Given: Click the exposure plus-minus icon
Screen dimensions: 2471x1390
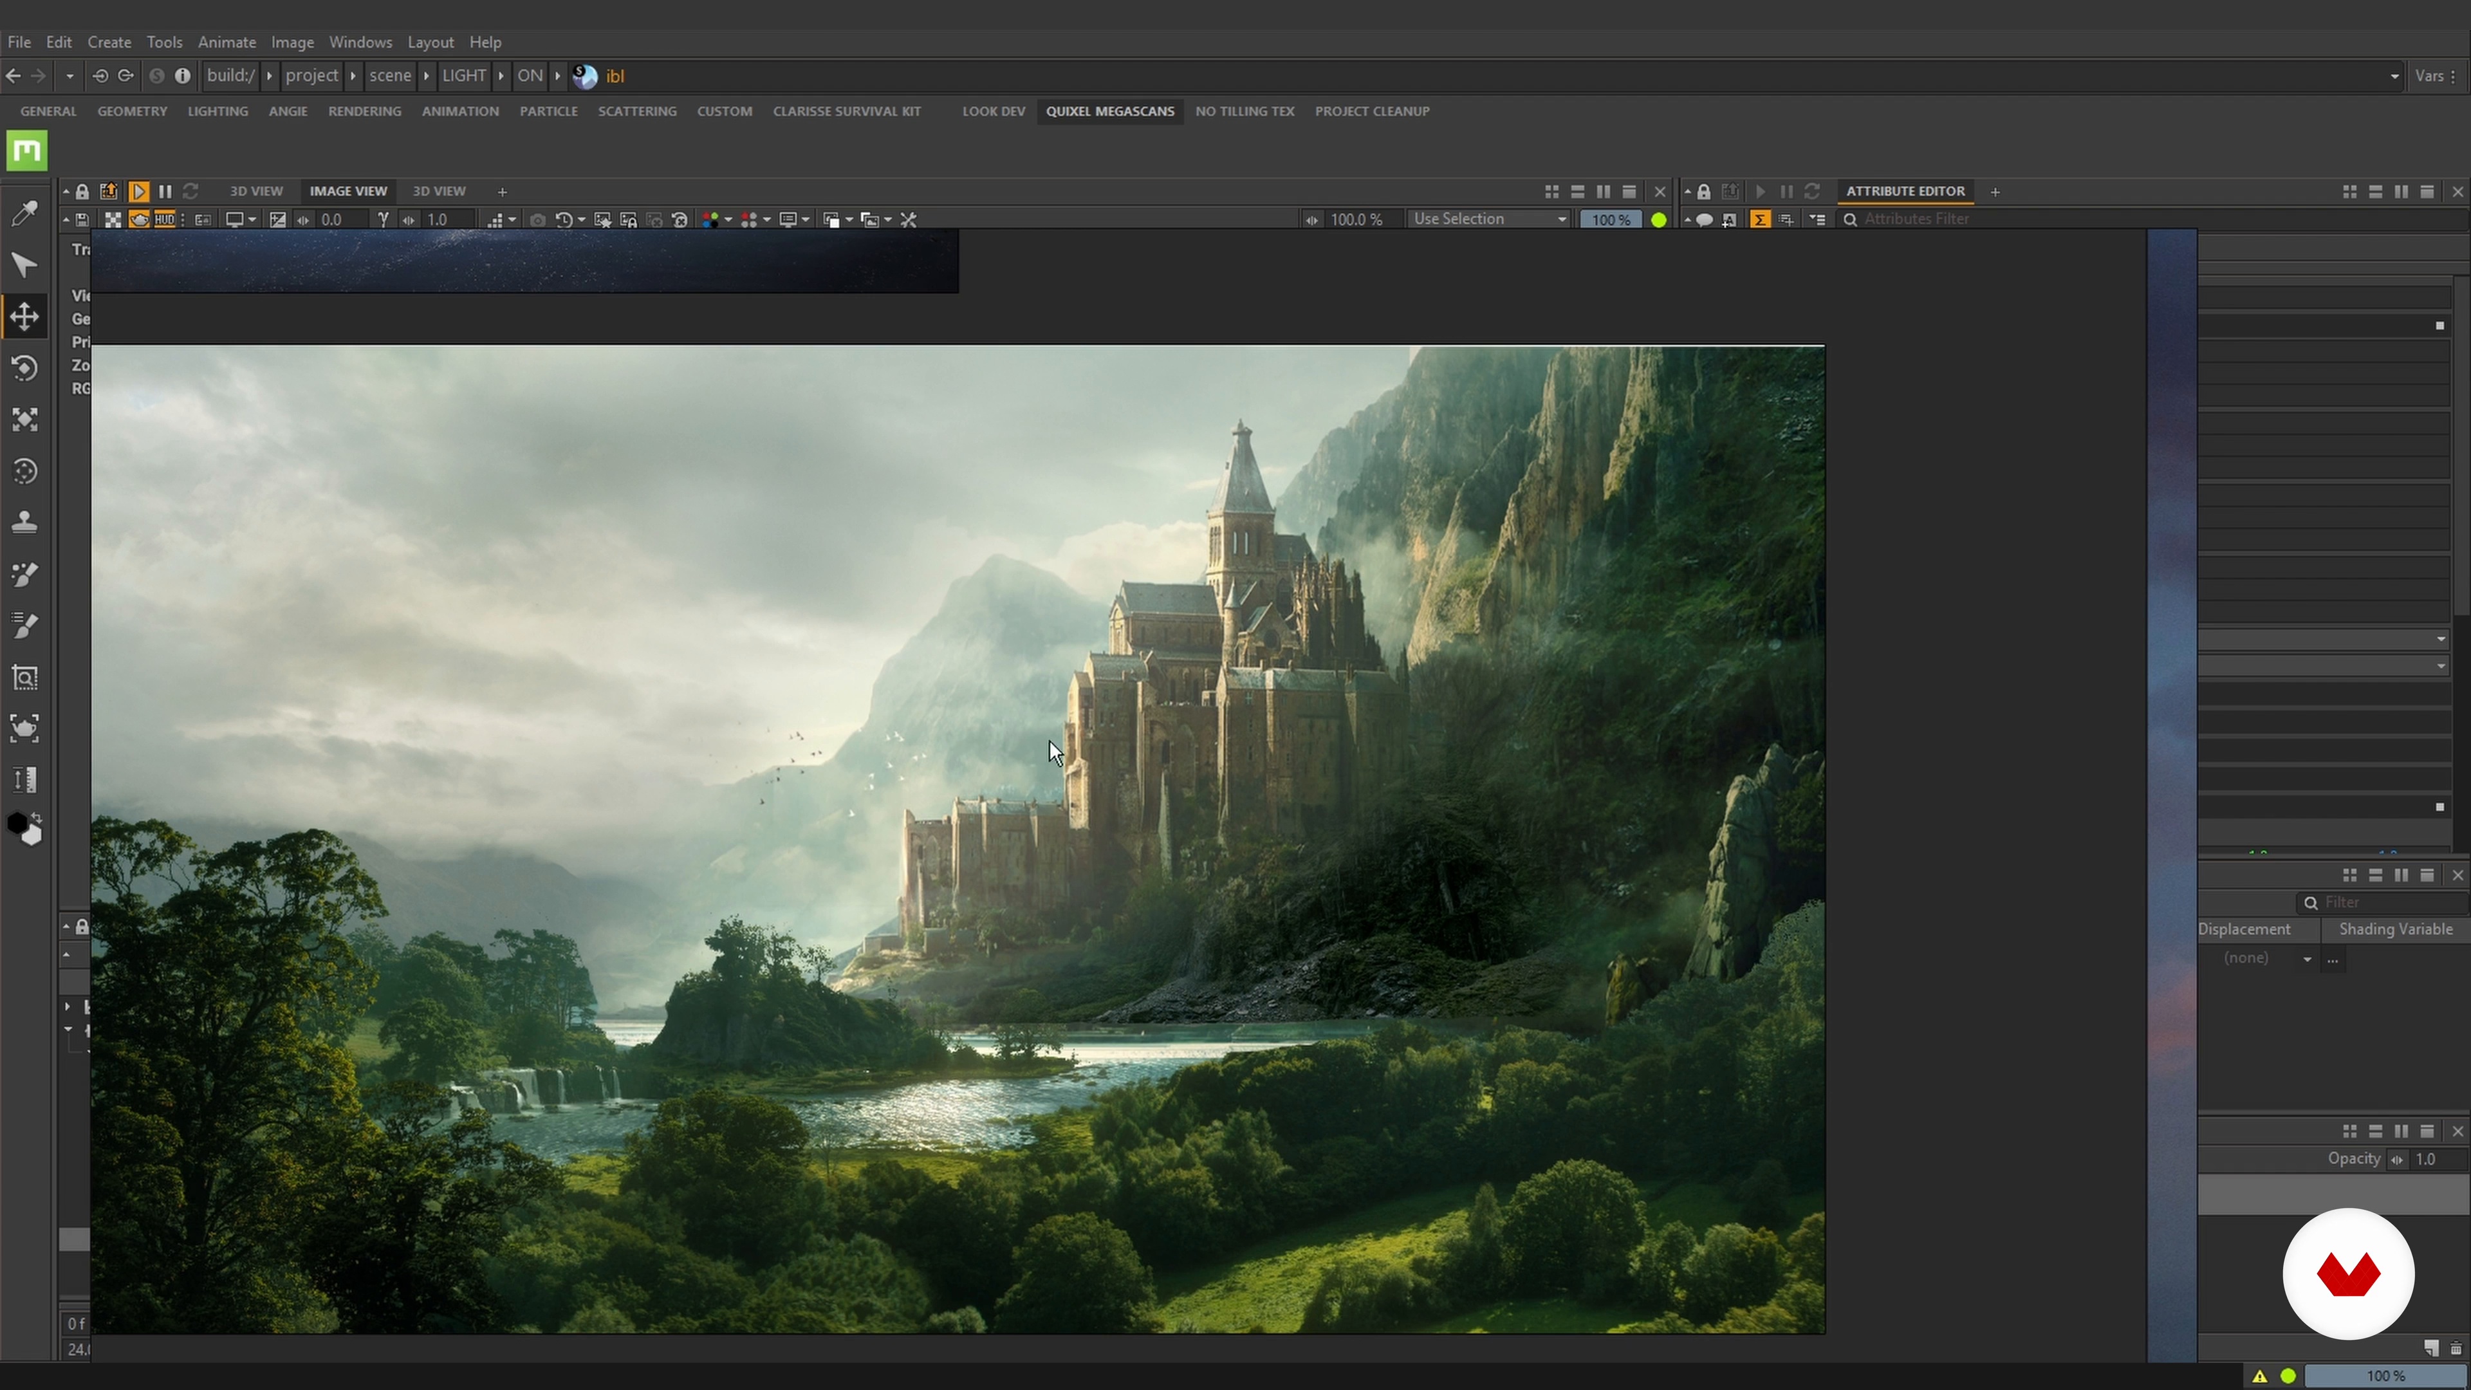Looking at the screenshot, I should point(277,219).
